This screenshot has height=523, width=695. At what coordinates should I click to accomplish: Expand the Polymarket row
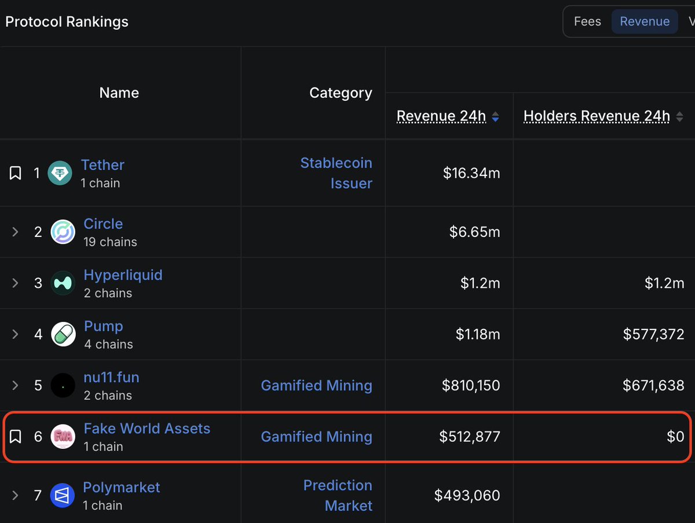tap(16, 495)
